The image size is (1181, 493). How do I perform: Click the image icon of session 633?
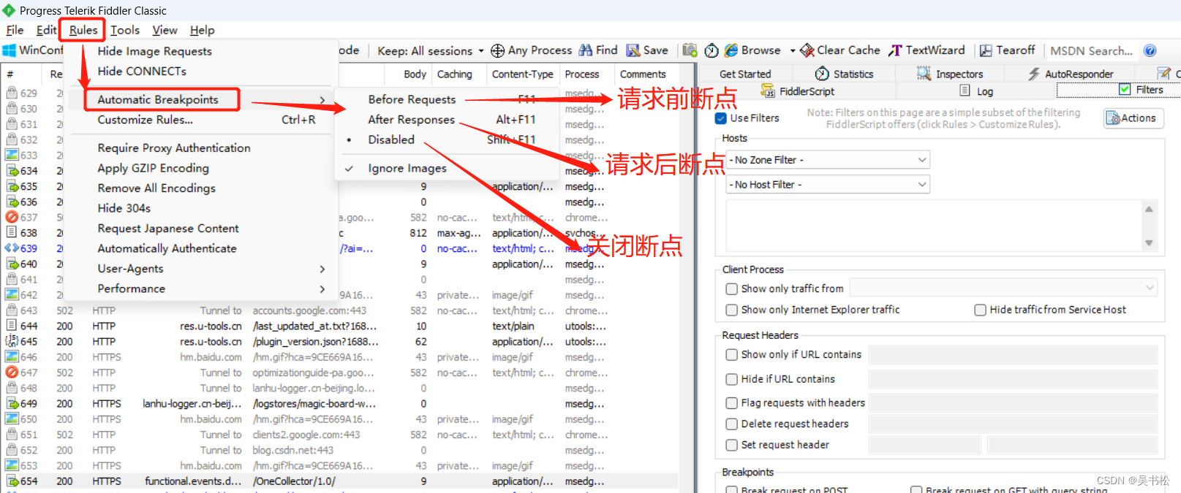pos(12,155)
